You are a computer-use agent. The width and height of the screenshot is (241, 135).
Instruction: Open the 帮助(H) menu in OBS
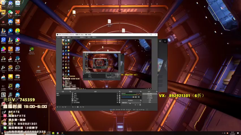pyautogui.click(x=94, y=37)
